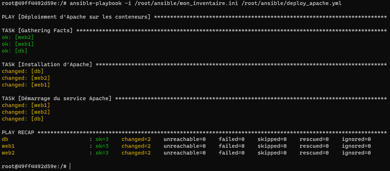Click the "ok: [web2]" result line
The height and width of the screenshot is (171, 390).
[x=18, y=37]
